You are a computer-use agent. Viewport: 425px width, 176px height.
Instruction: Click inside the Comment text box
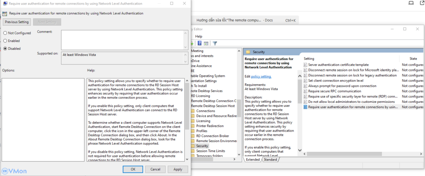[122, 40]
